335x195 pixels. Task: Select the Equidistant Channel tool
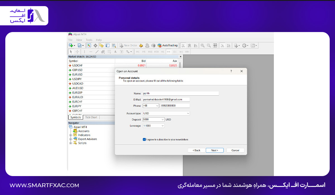(x=103, y=52)
